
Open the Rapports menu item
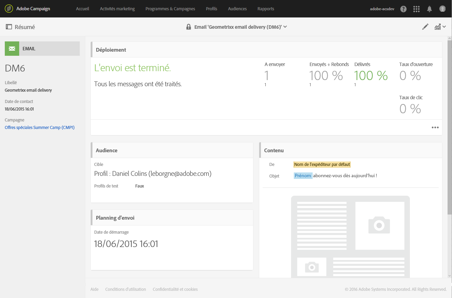266,9
